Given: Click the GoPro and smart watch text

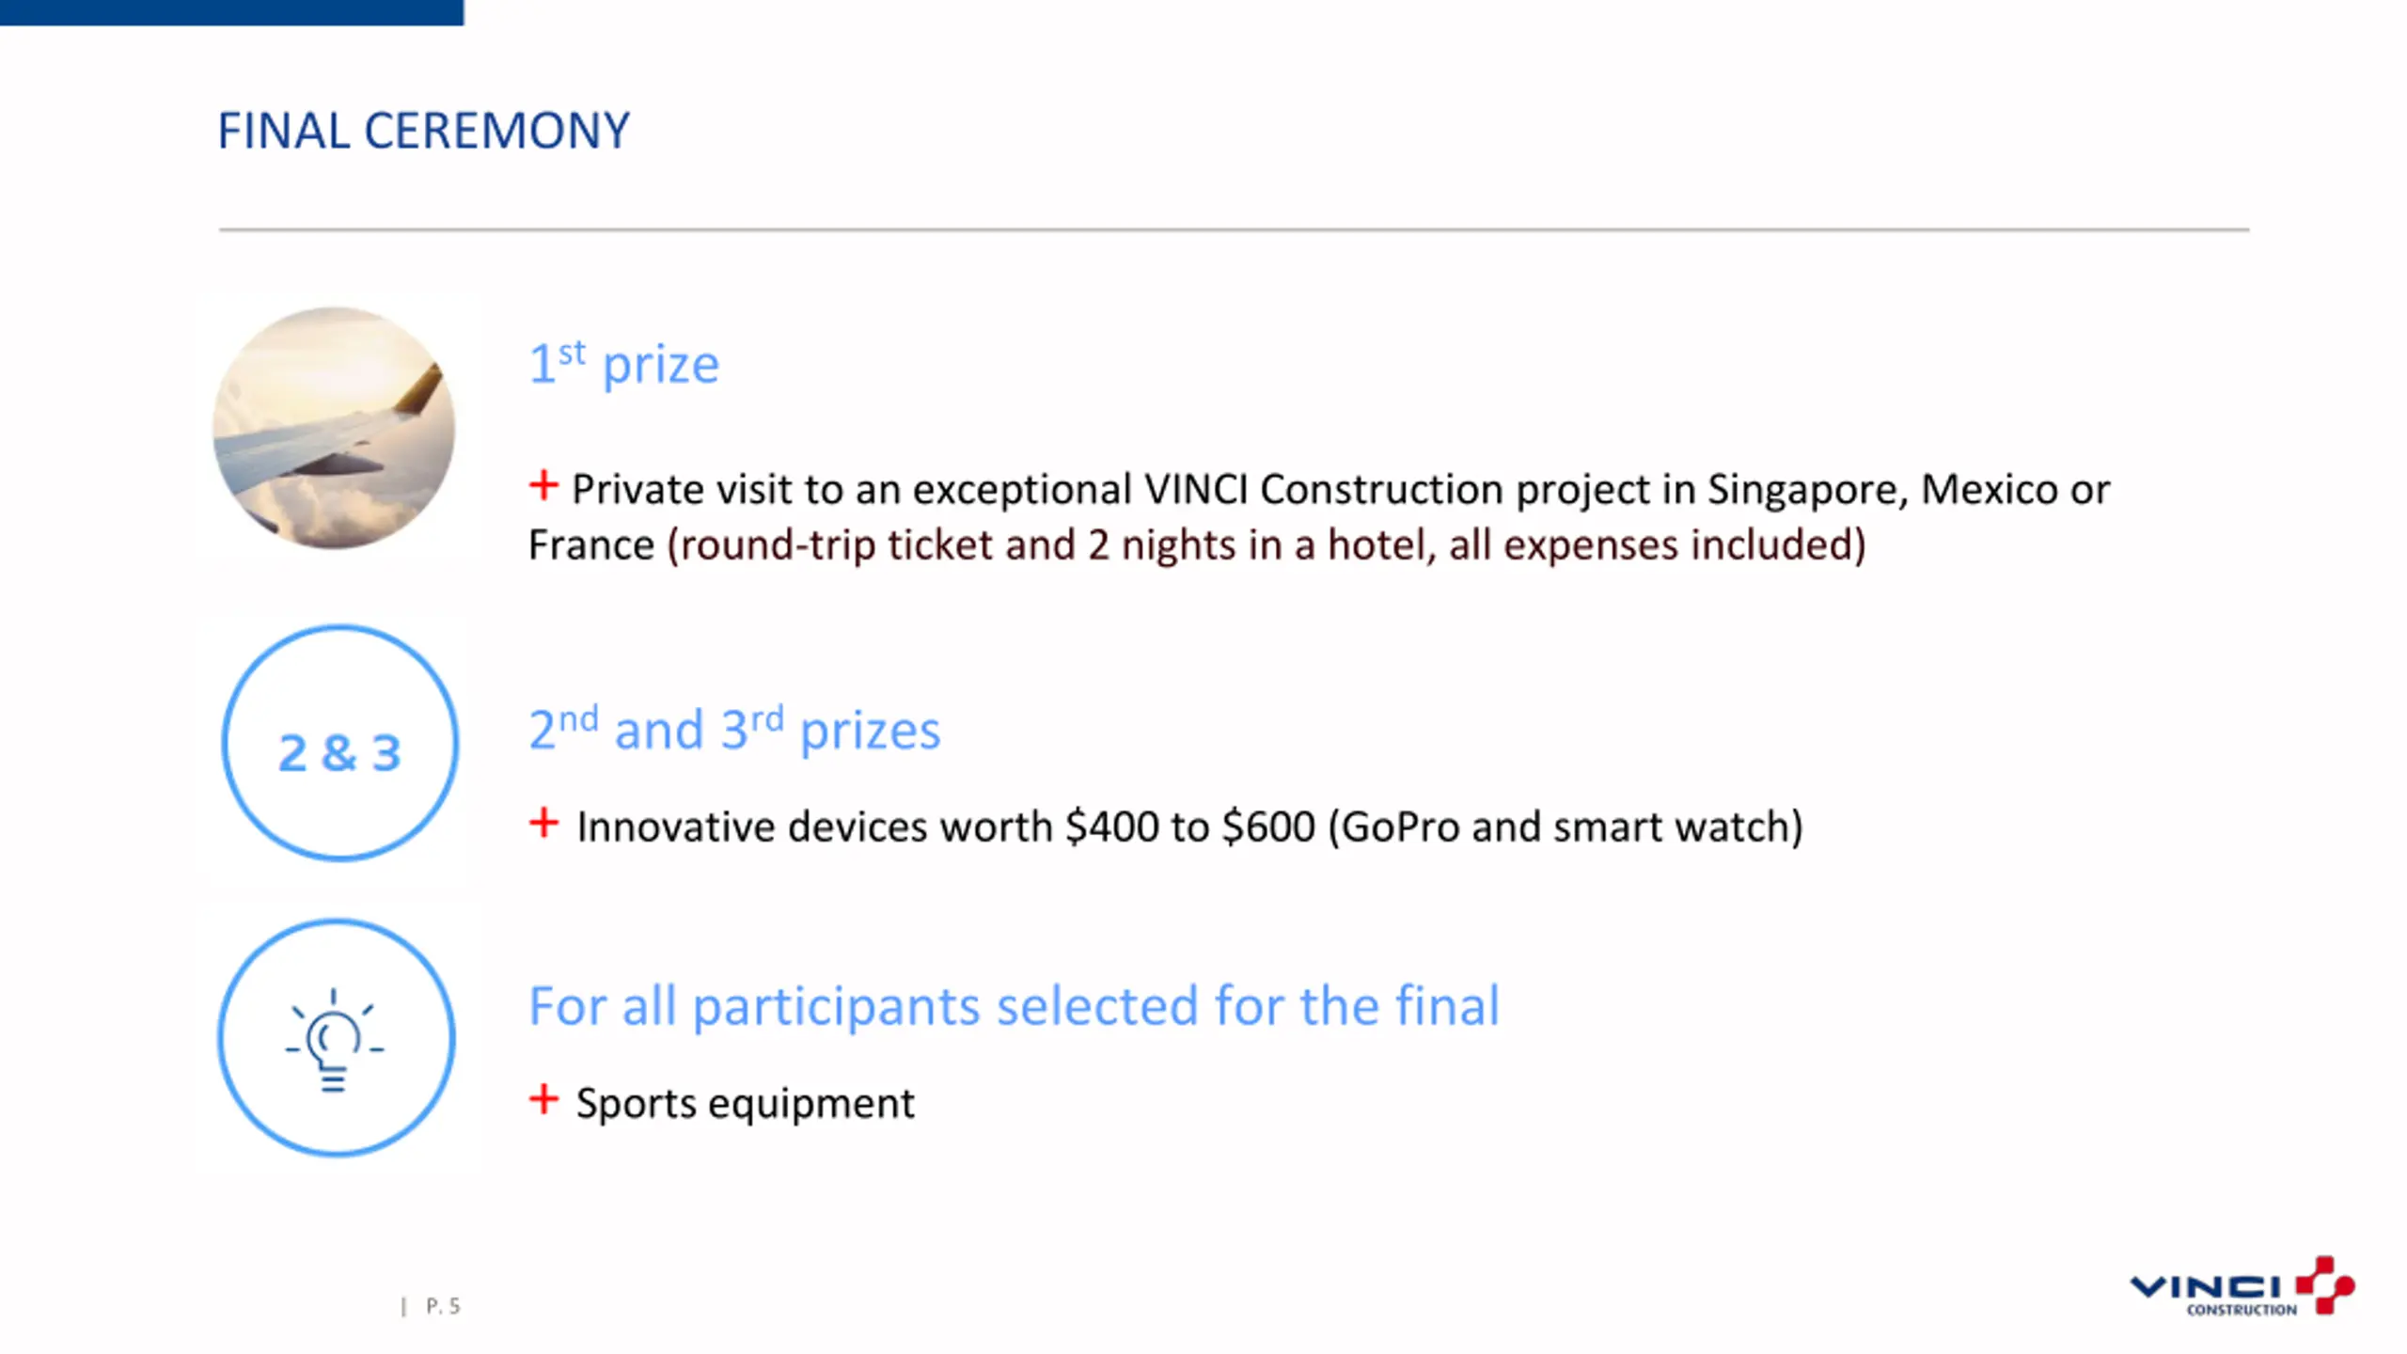Looking at the screenshot, I should (x=1565, y=827).
